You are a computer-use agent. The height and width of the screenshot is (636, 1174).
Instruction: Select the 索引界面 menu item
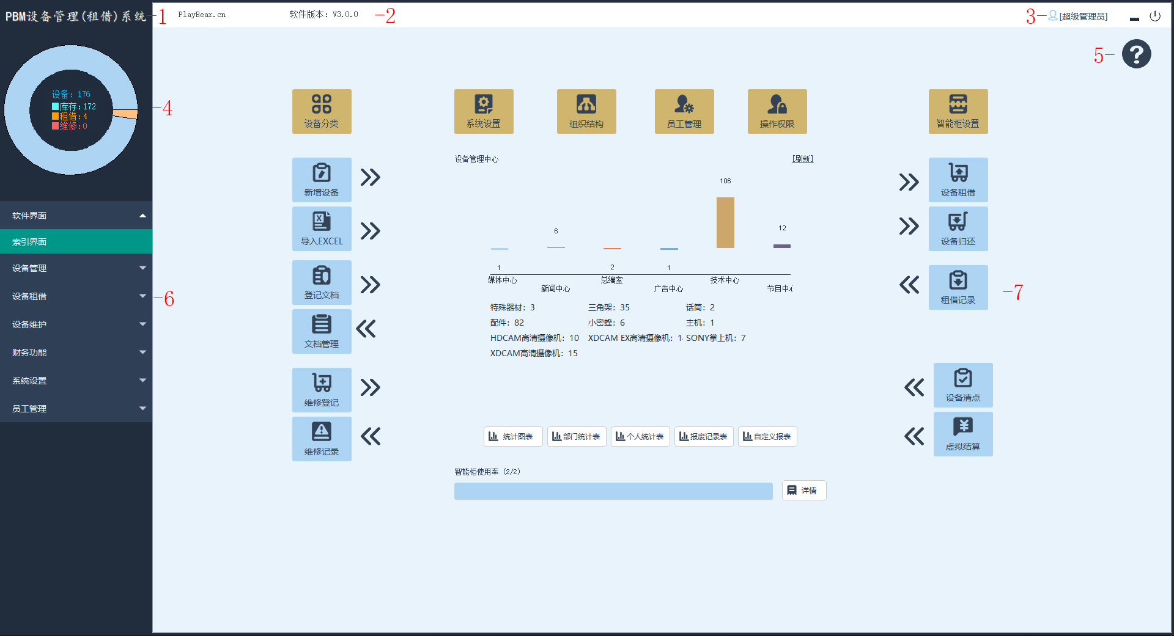[x=76, y=242]
